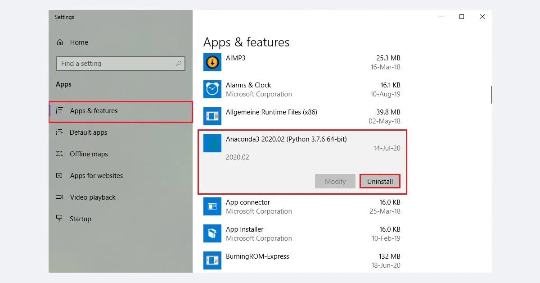Select the Apps & features sidebar entry
This screenshot has height=283, width=540.
pyautogui.click(x=94, y=110)
